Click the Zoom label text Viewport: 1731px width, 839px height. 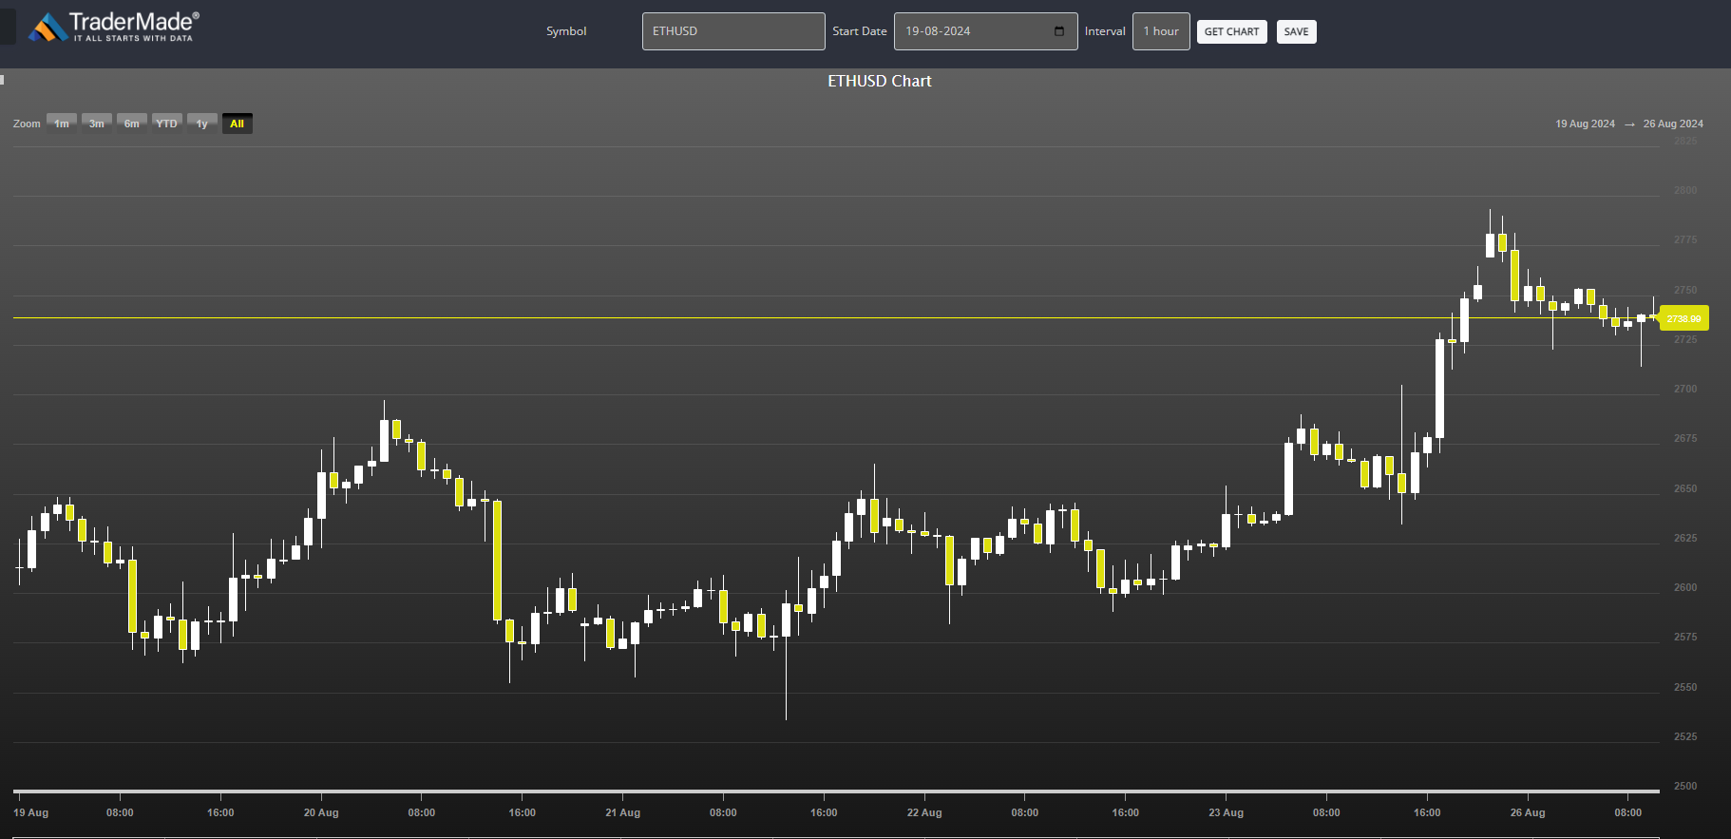(x=27, y=124)
